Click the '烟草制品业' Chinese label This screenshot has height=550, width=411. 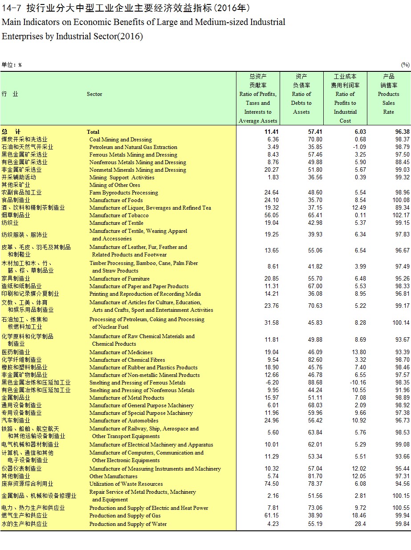[x=16, y=215]
